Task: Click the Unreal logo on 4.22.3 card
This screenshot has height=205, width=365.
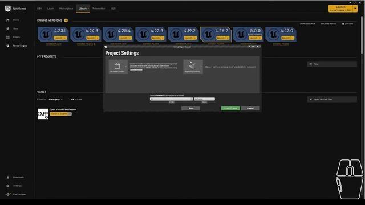Action: tap(143, 34)
